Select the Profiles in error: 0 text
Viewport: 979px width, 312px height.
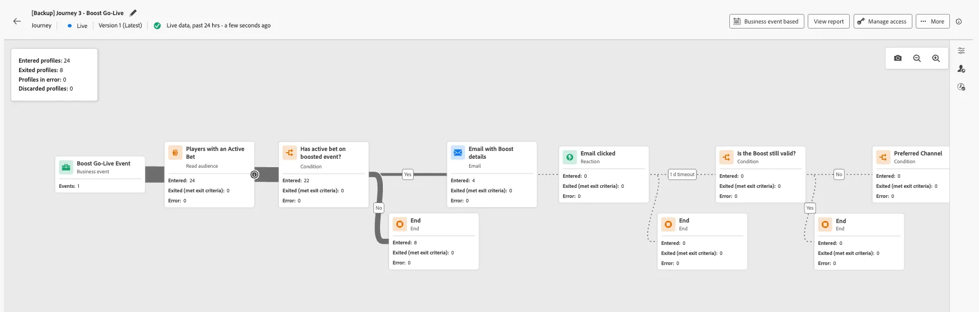[43, 79]
